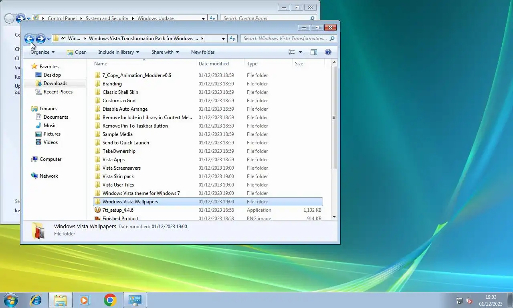Expand Include in library menu
The image size is (513, 308).
[119, 52]
